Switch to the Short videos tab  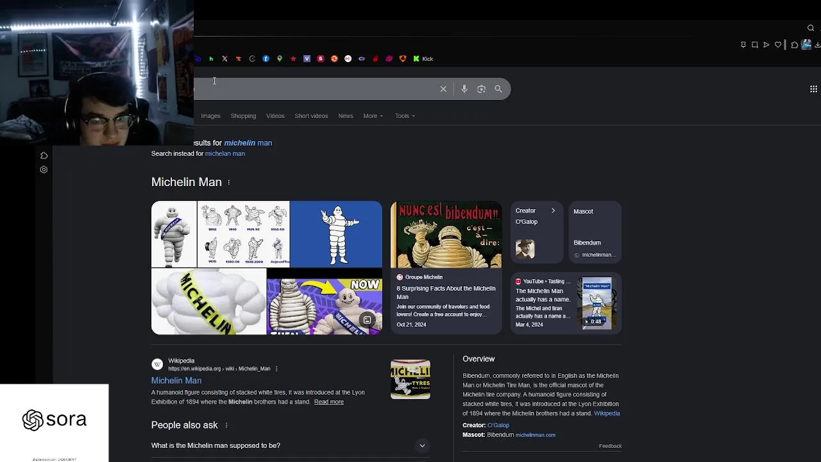pyautogui.click(x=311, y=116)
